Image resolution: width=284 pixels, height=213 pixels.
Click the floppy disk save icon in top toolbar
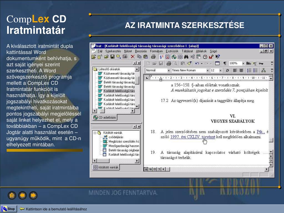112,57
